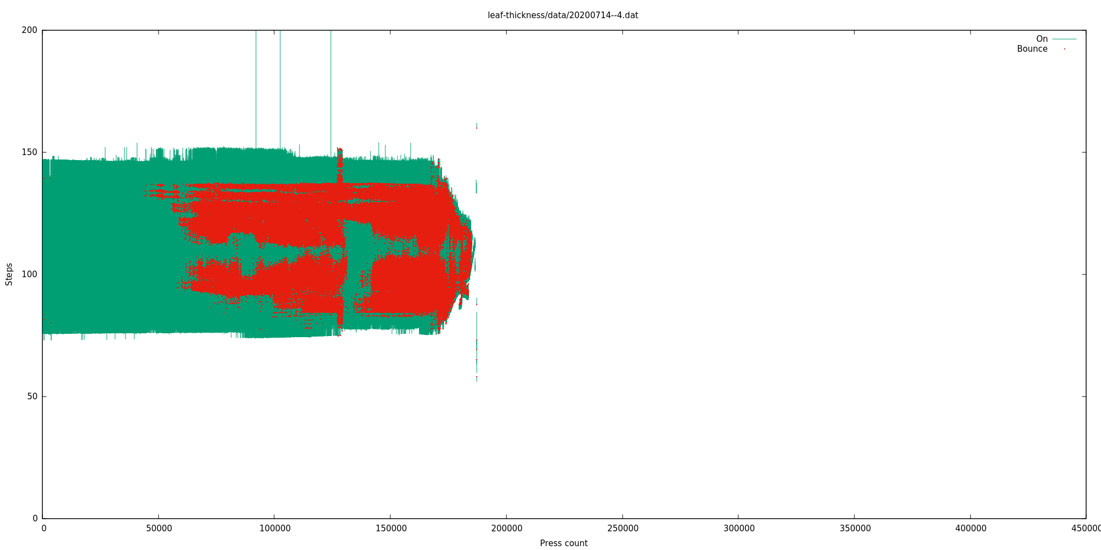Click the tall green spike just before 100000
The image size is (1101, 550).
256,88
